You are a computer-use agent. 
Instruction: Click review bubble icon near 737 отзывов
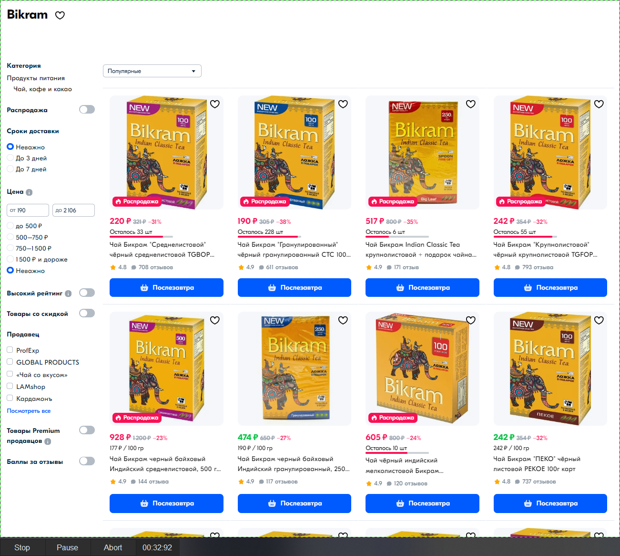(518, 482)
